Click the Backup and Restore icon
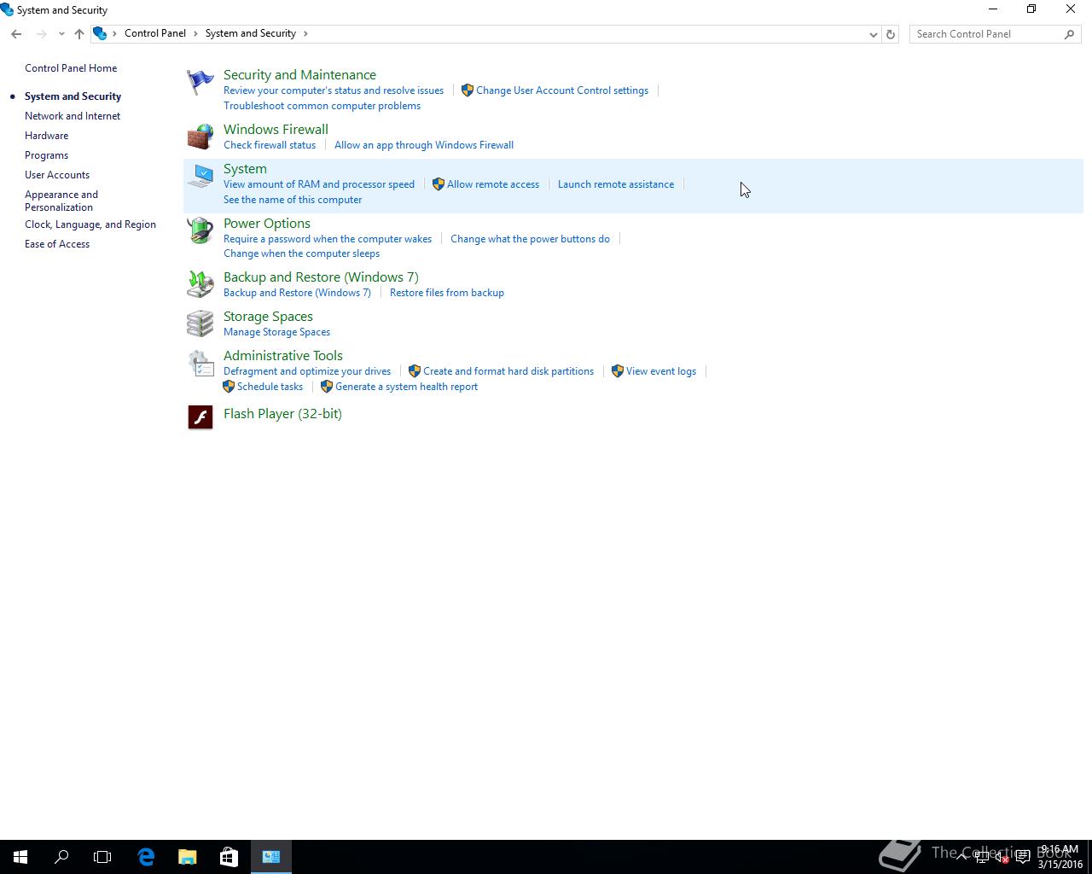Screen dimensions: 1092x874 coord(200,284)
